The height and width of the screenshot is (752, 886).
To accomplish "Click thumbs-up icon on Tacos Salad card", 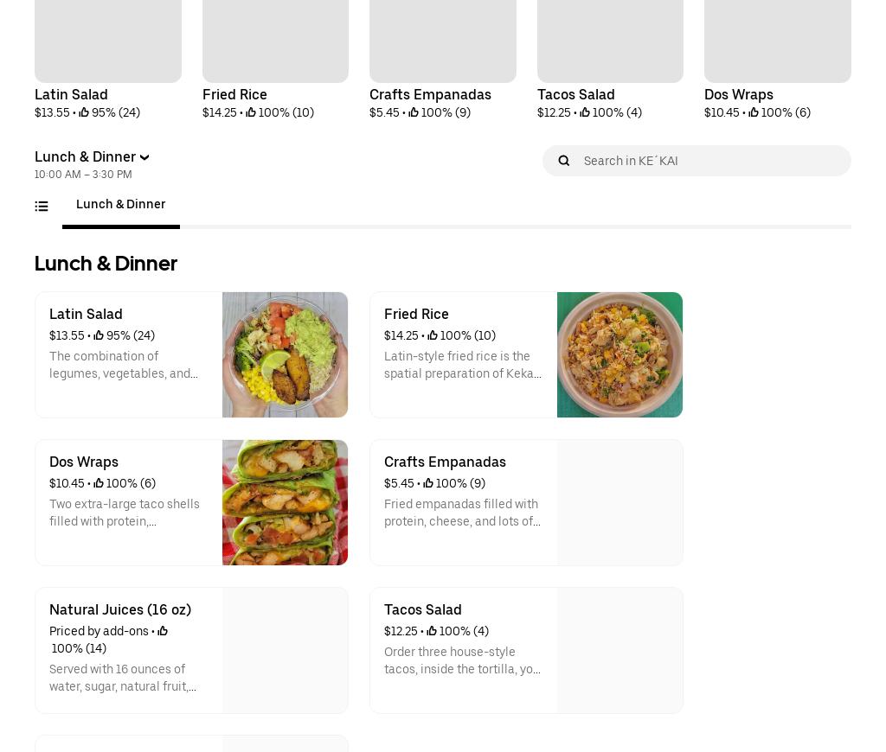I will pyautogui.click(x=433, y=631).
